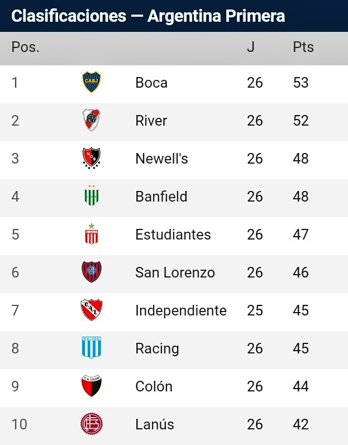Open the Lanús team name link
The image size is (348, 445).
coord(155,424)
